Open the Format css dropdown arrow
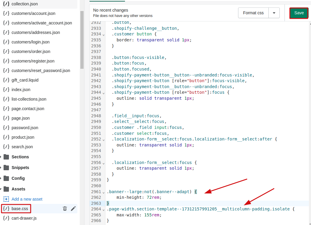 tap(274, 13)
